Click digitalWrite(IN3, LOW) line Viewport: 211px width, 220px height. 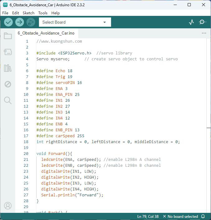68,183
